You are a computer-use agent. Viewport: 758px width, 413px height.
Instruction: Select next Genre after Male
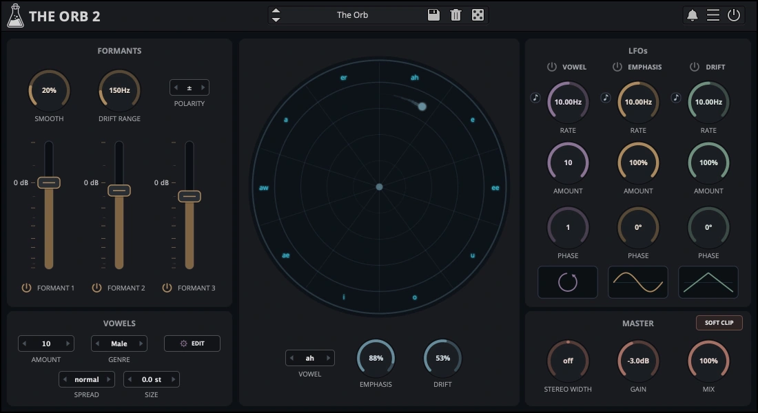coord(141,343)
